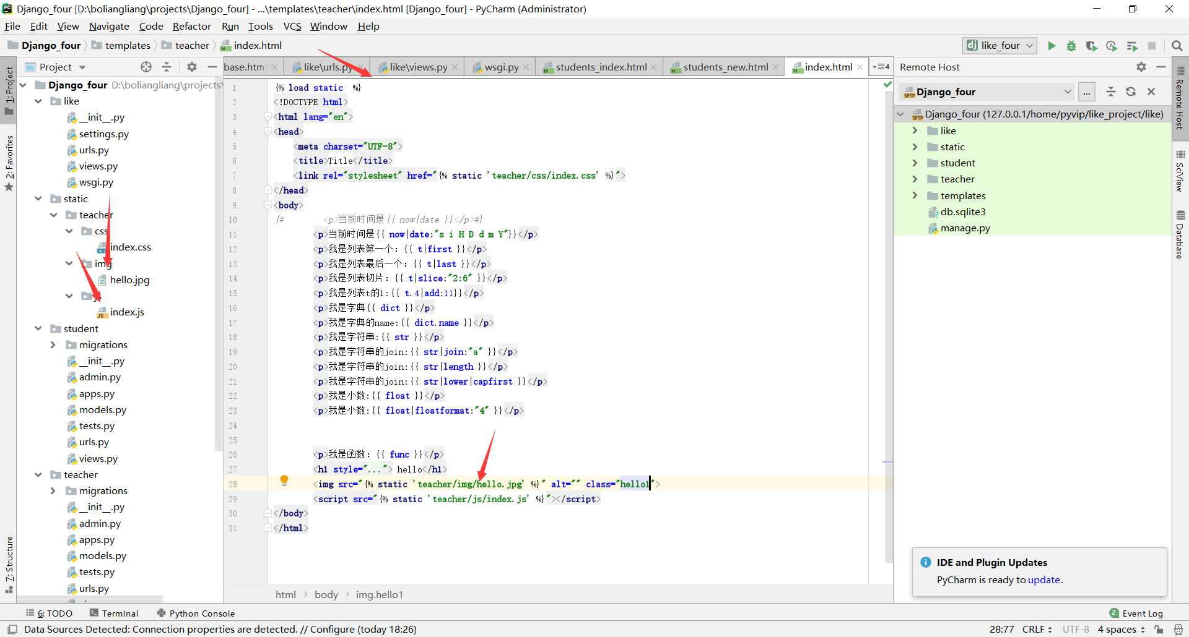Close the wsgi.py tab
Viewport: 1189px width, 637px height.
tap(526, 67)
